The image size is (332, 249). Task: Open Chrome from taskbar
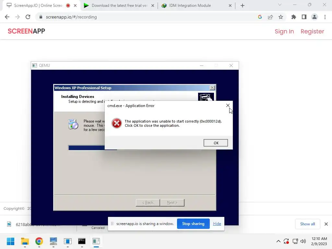pos(39,241)
